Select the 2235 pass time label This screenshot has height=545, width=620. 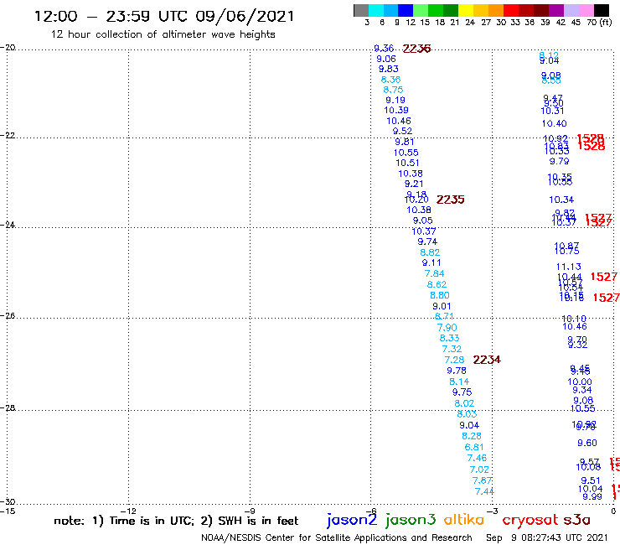tap(450, 200)
